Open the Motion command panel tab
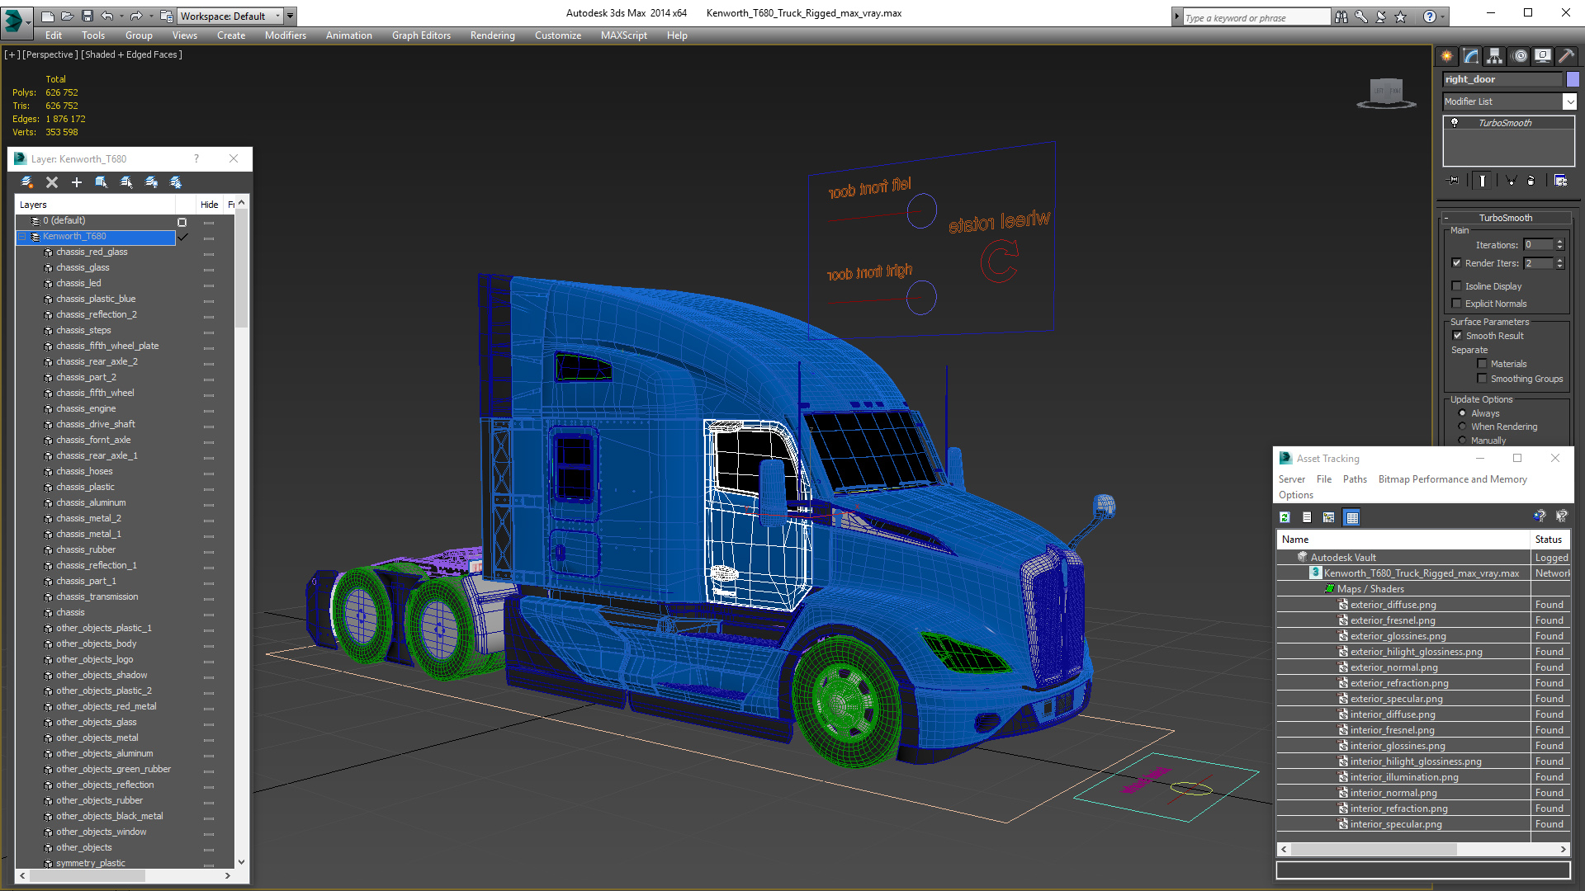1585x891 pixels. click(1520, 56)
